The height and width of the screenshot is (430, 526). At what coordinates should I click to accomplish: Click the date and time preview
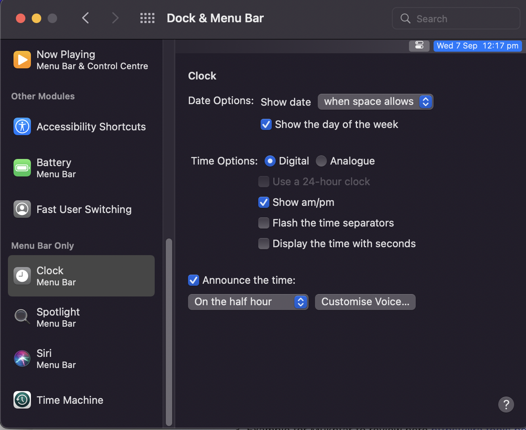coord(478,46)
